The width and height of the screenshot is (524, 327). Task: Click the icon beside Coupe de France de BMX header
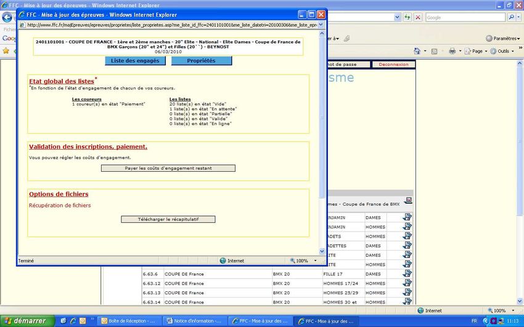(408, 200)
